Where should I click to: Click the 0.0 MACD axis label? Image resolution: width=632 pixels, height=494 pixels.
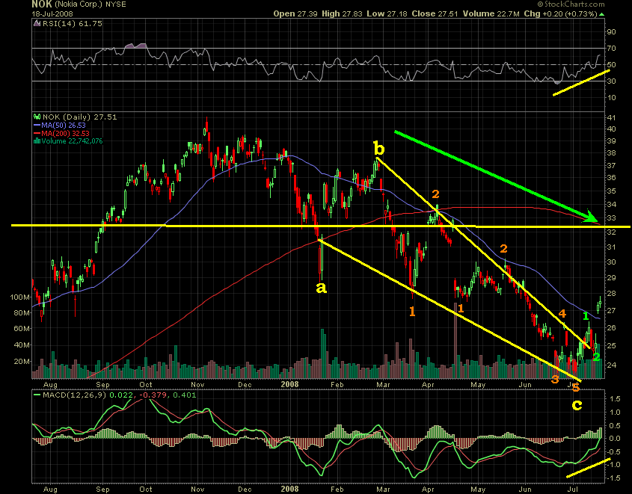[615, 439]
